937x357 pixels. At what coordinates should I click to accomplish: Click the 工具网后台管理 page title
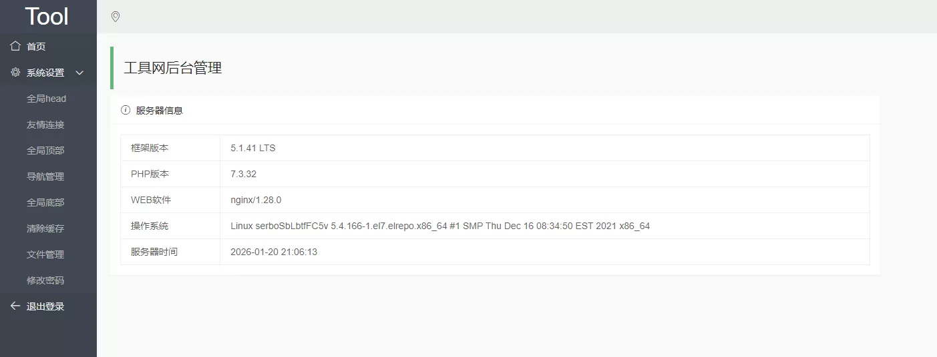tap(173, 68)
